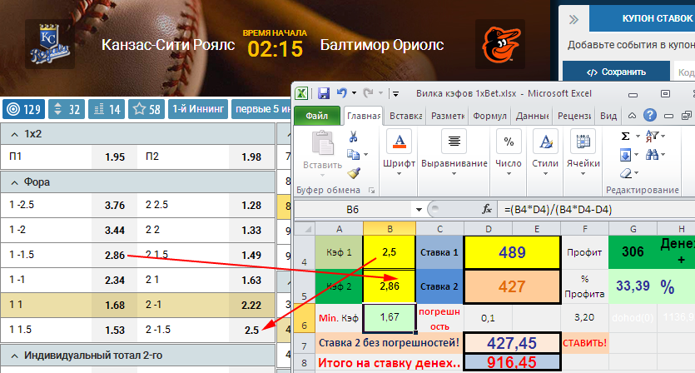Click the fx insert function icon
Viewport: 695px width, 373px height.
(x=487, y=209)
